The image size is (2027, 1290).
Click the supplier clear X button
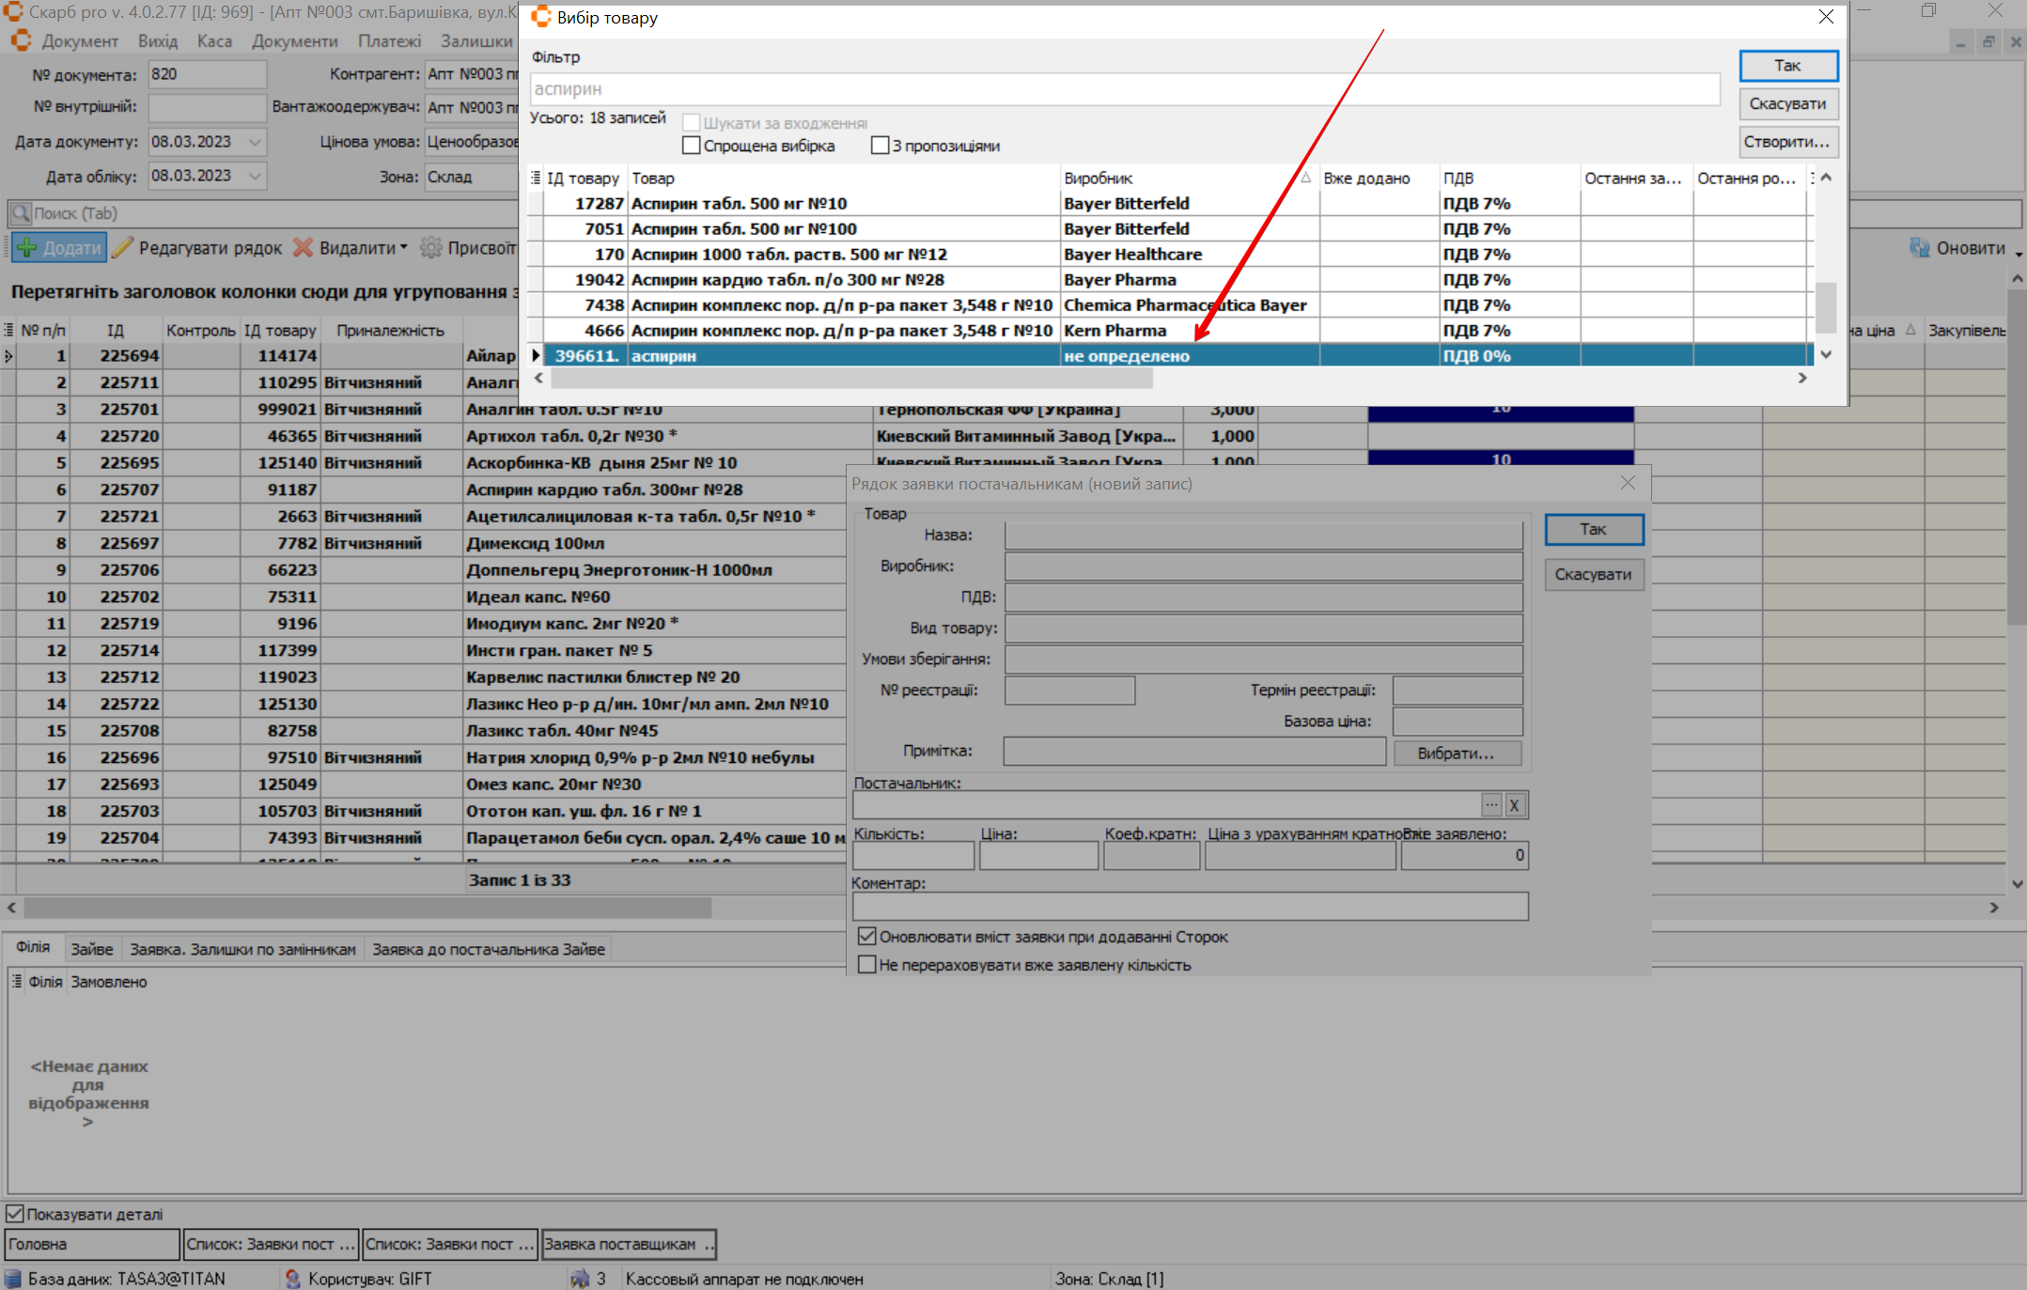(x=1514, y=805)
